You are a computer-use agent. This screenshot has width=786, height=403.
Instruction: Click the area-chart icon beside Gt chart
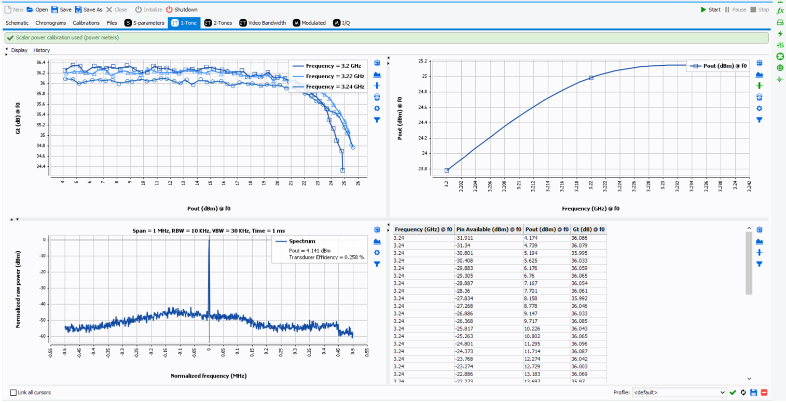click(377, 75)
